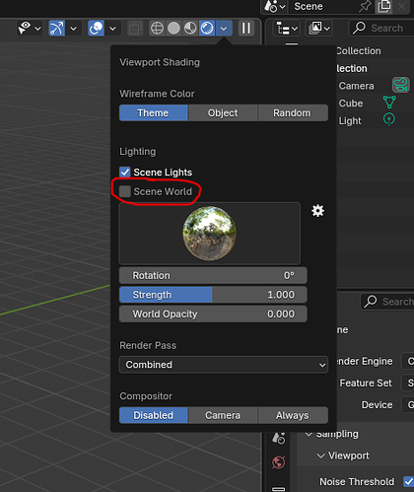Click the Light data icon
Viewport: 414px width, 492px height.
389,119
